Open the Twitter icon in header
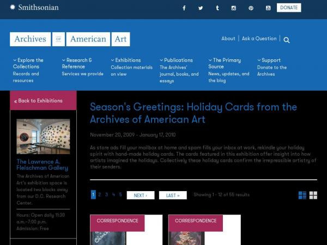 point(201,8)
